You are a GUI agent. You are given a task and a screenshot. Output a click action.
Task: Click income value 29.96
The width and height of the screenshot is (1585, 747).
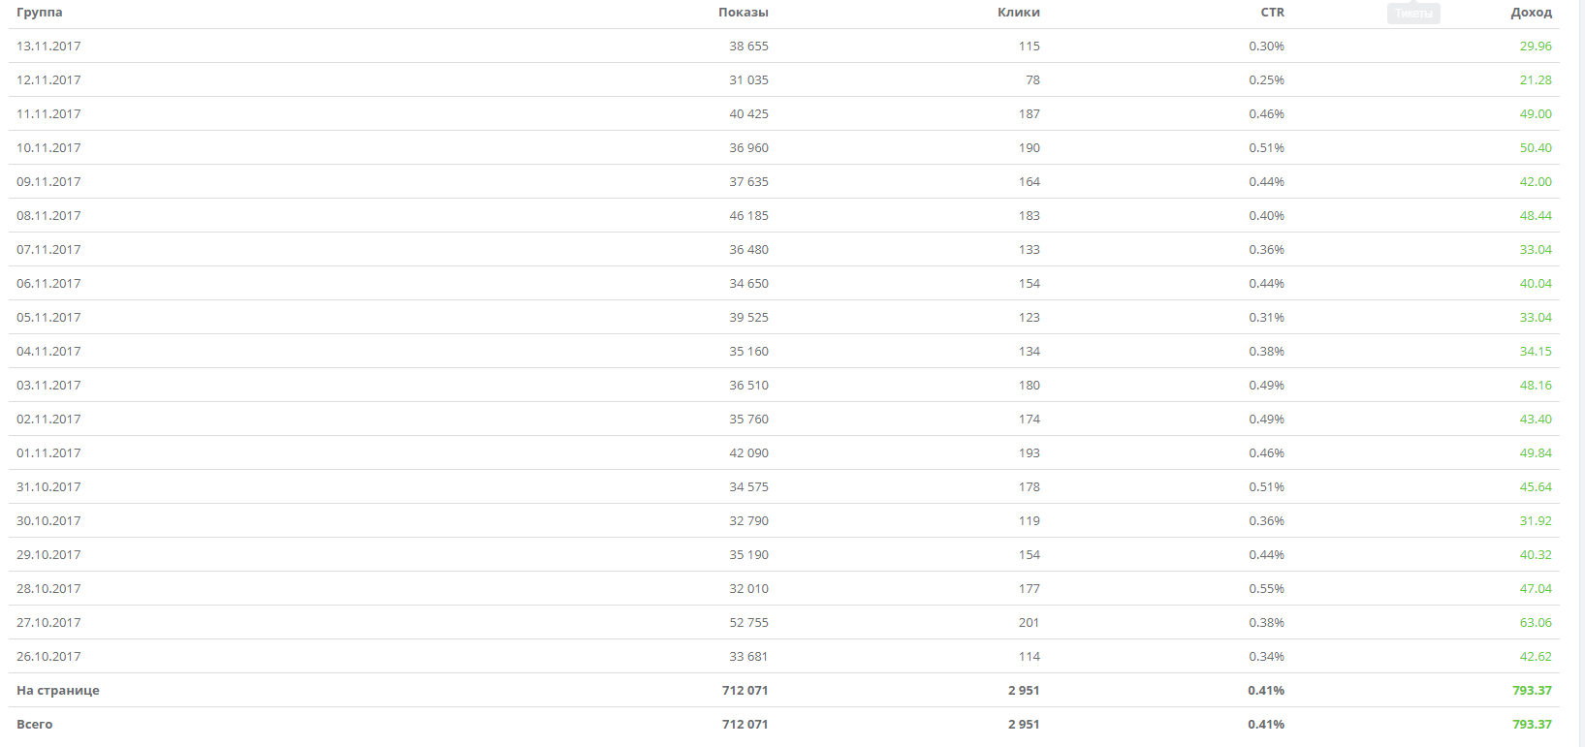click(x=1536, y=47)
